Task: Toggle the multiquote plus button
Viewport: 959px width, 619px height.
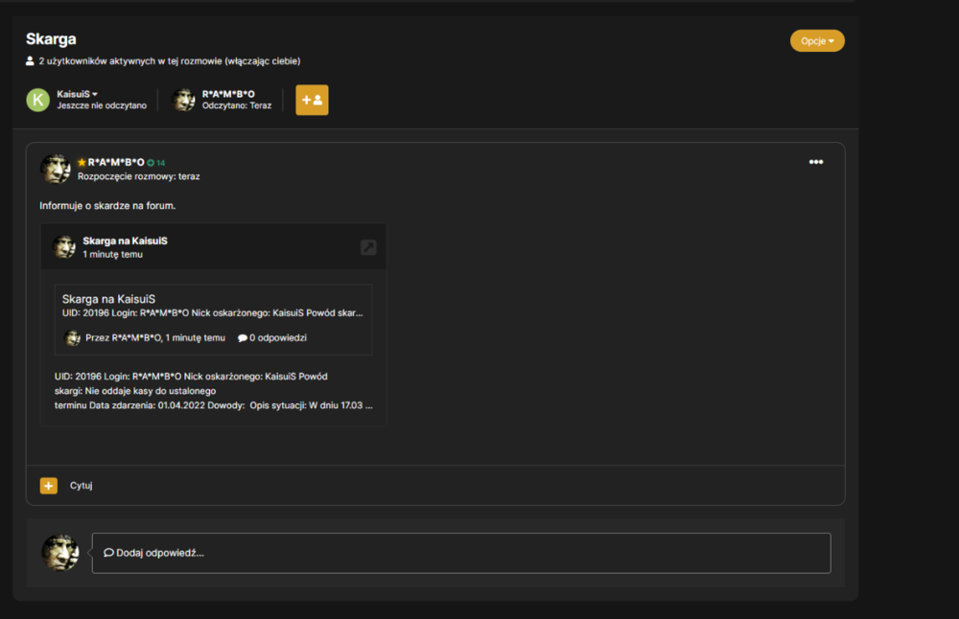Action: pos(48,486)
